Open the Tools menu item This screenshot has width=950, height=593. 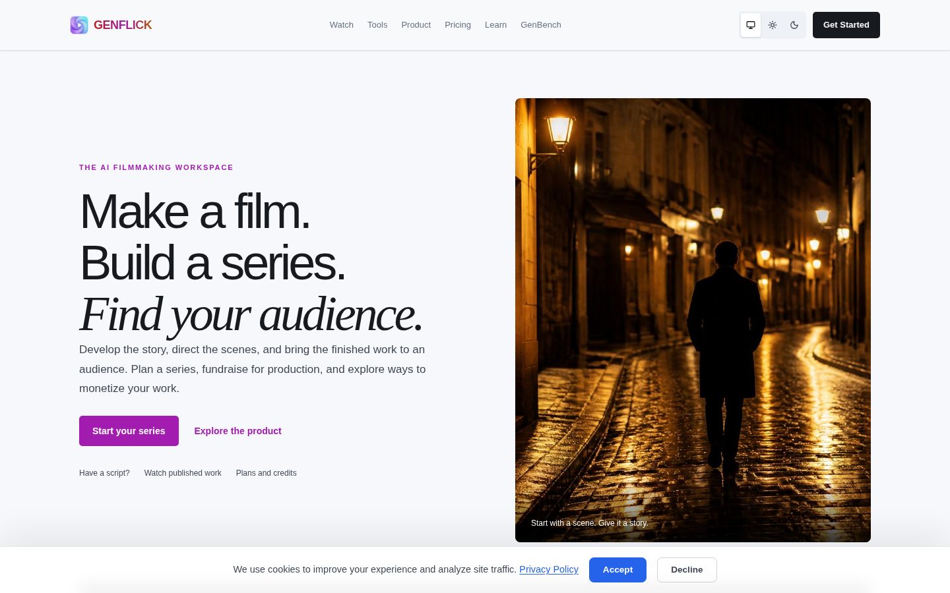[x=377, y=25]
